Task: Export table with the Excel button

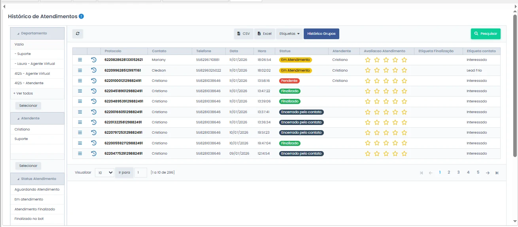Action: click(265, 34)
